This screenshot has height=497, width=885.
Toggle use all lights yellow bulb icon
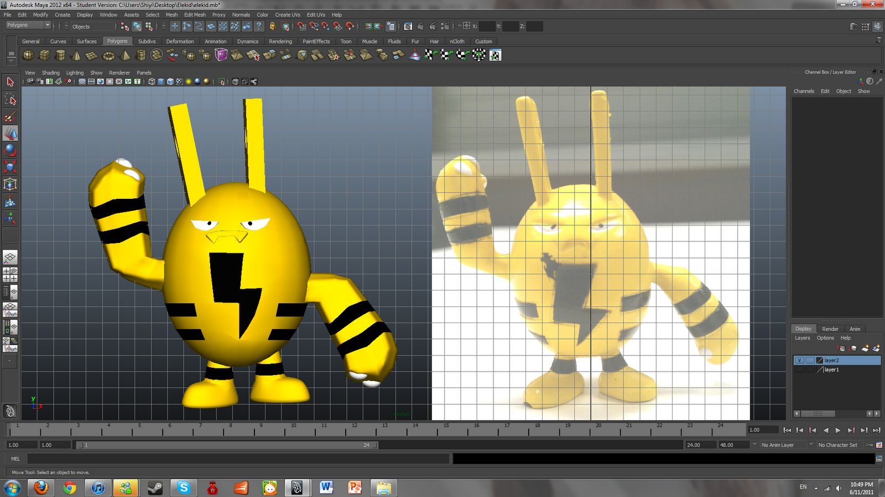189,82
